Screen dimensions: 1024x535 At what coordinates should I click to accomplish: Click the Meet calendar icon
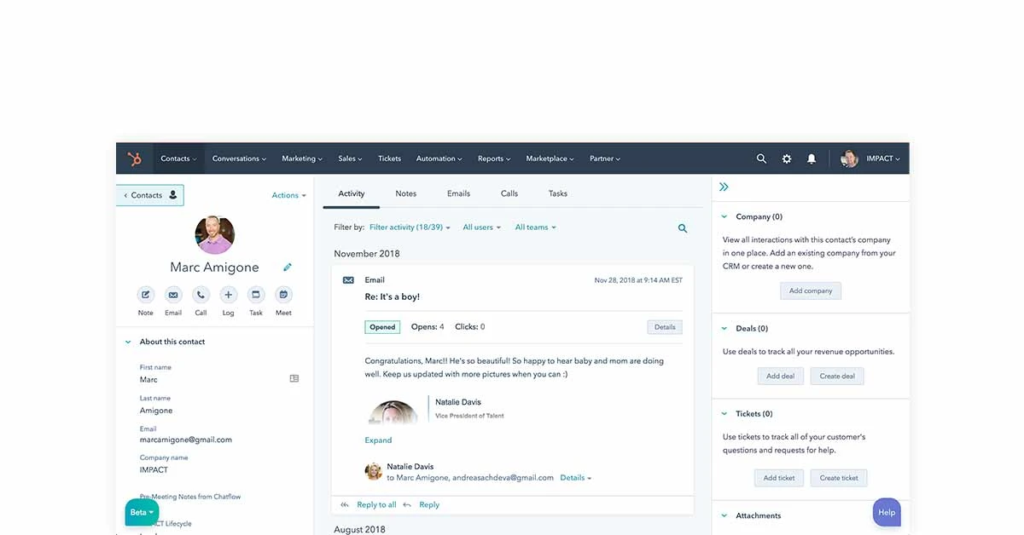click(283, 295)
